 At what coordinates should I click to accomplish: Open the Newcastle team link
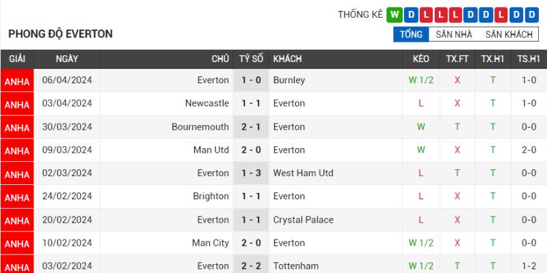point(206,104)
